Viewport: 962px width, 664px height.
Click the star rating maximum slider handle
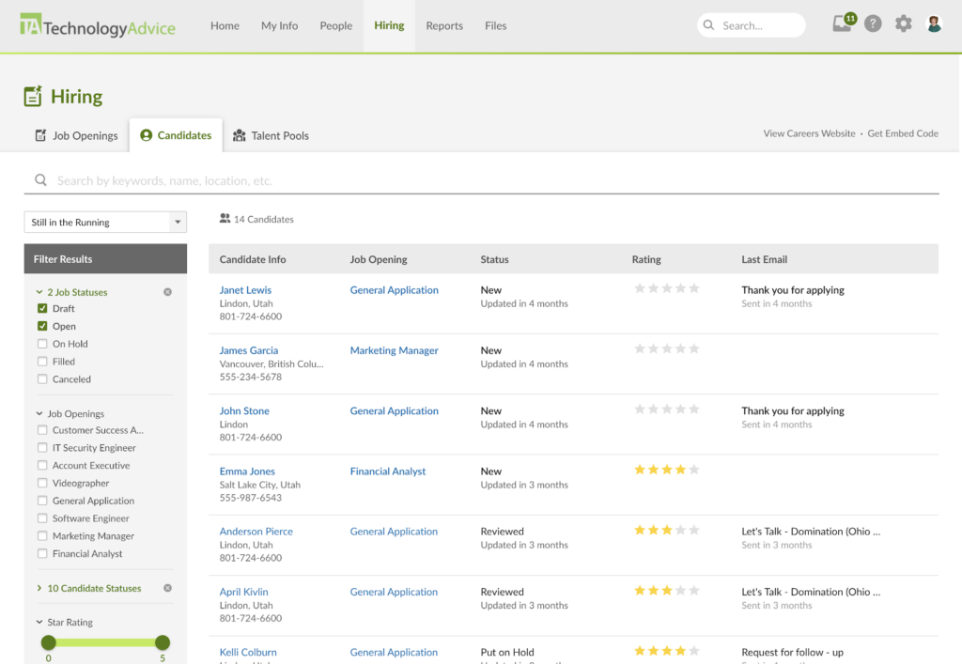pos(162,641)
